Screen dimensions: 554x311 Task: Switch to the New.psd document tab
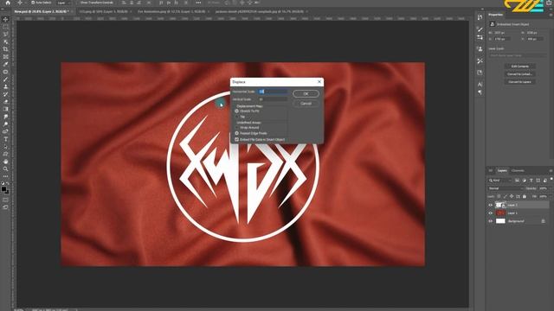click(42, 11)
